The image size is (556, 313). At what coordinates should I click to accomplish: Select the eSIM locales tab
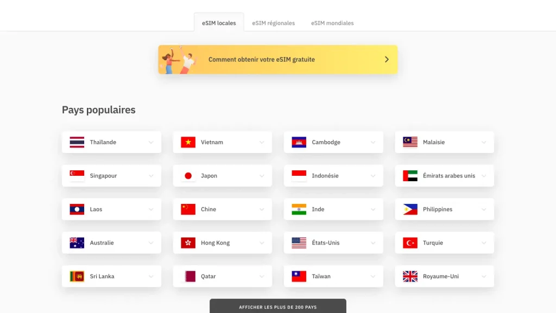219,23
